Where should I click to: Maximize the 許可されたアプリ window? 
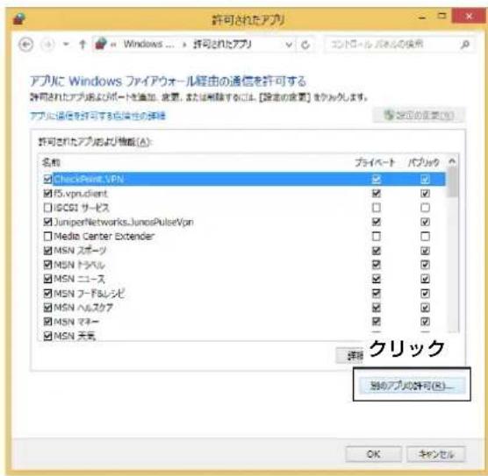[442, 16]
